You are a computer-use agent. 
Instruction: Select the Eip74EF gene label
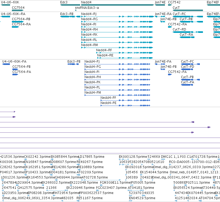(x=213, y=2)
